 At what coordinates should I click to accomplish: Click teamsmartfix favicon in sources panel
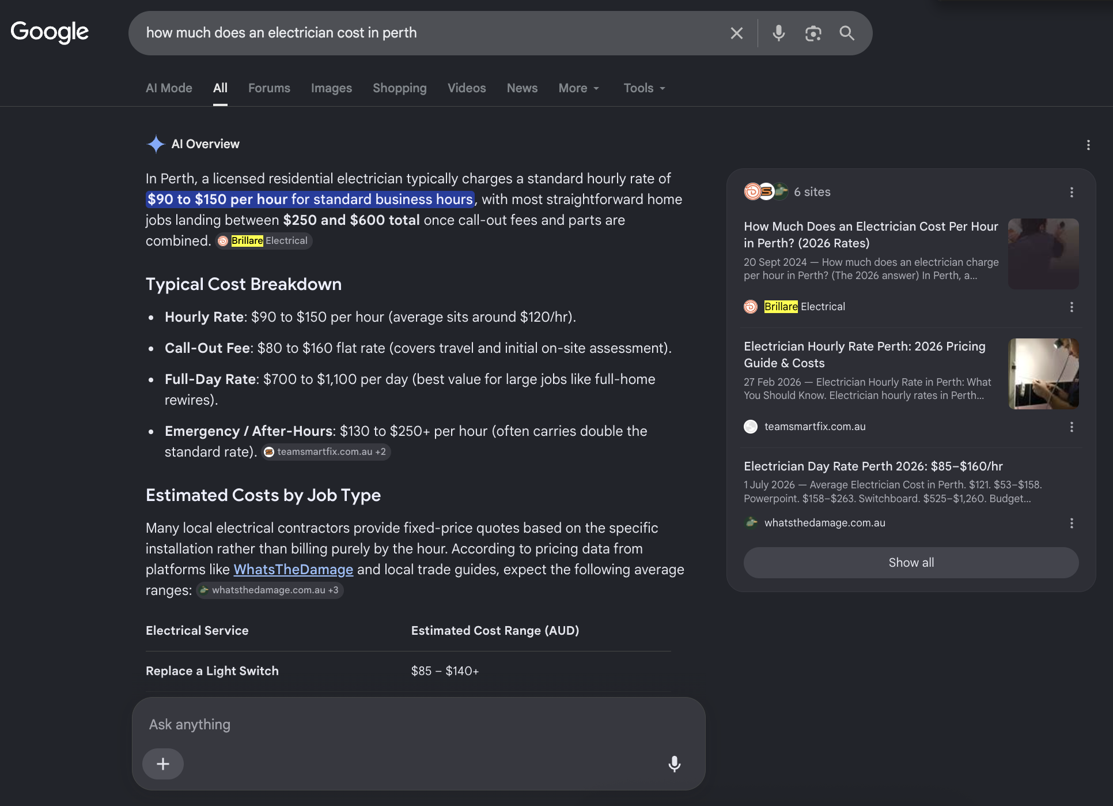click(750, 427)
